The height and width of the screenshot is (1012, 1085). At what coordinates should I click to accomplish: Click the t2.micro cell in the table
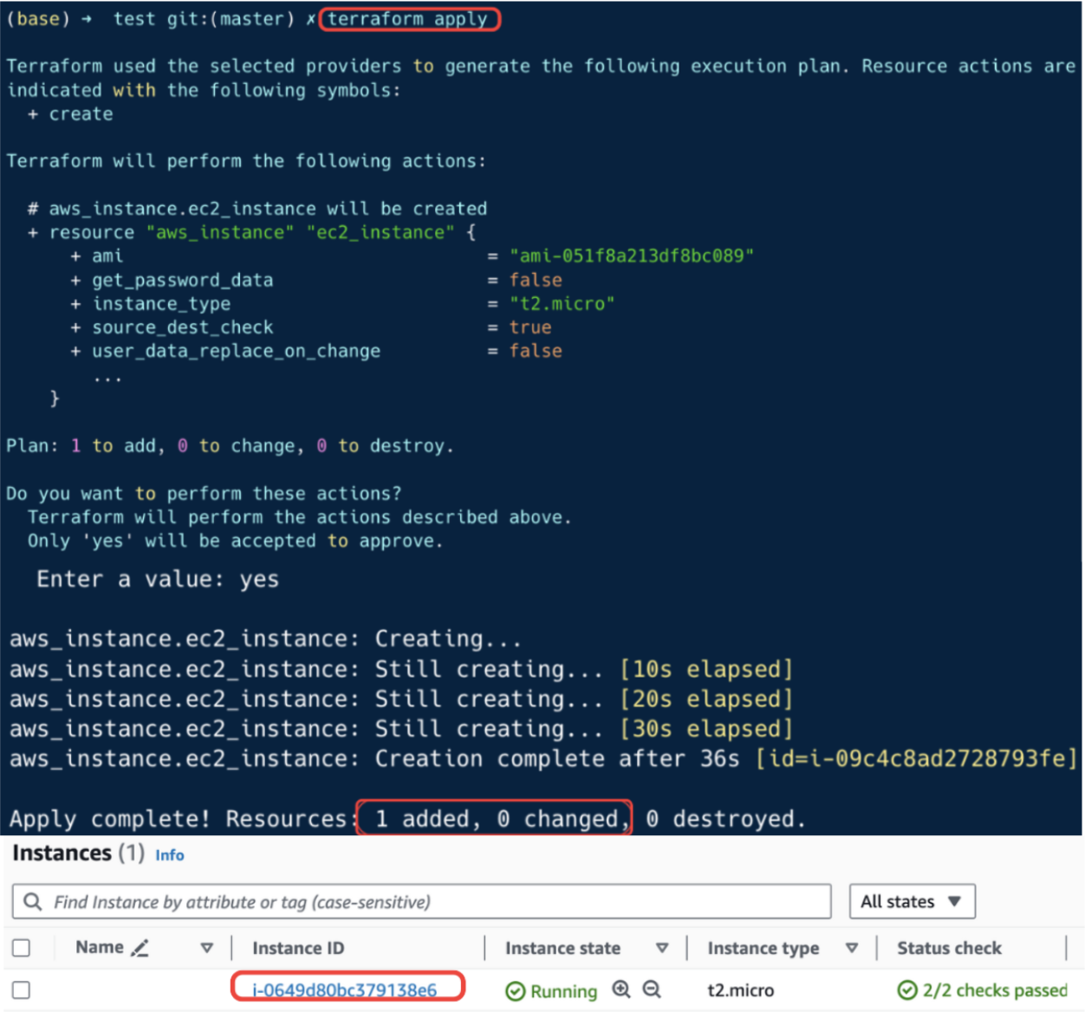coord(741,989)
